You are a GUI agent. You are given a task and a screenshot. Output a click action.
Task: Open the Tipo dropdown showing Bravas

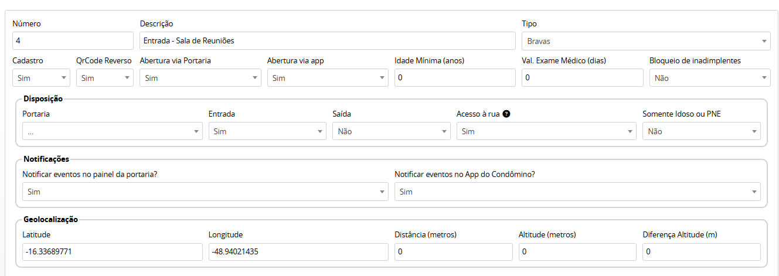coord(645,41)
